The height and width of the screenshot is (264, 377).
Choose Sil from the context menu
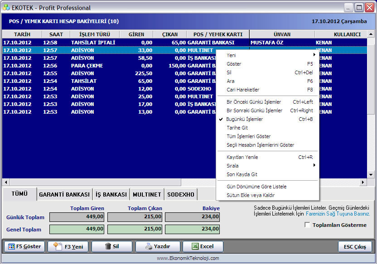pyautogui.click(x=268, y=72)
